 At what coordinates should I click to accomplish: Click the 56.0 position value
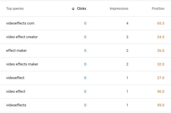[161, 92]
